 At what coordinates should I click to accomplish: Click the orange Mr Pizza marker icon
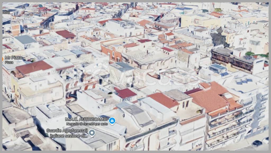tap(3, 59)
